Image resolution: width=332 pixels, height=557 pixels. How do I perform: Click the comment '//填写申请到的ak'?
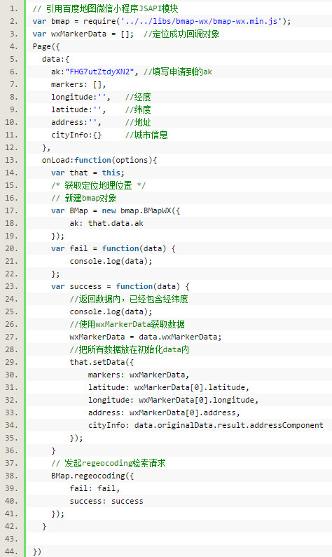pyautogui.click(x=178, y=72)
